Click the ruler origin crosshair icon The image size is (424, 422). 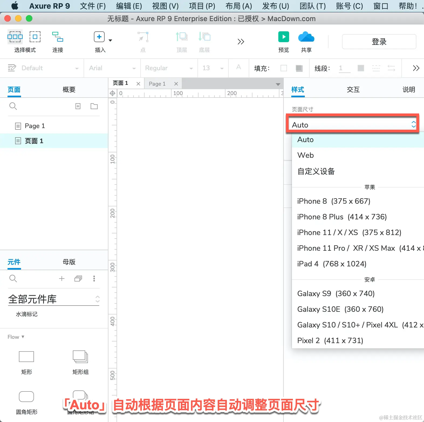tap(112, 93)
